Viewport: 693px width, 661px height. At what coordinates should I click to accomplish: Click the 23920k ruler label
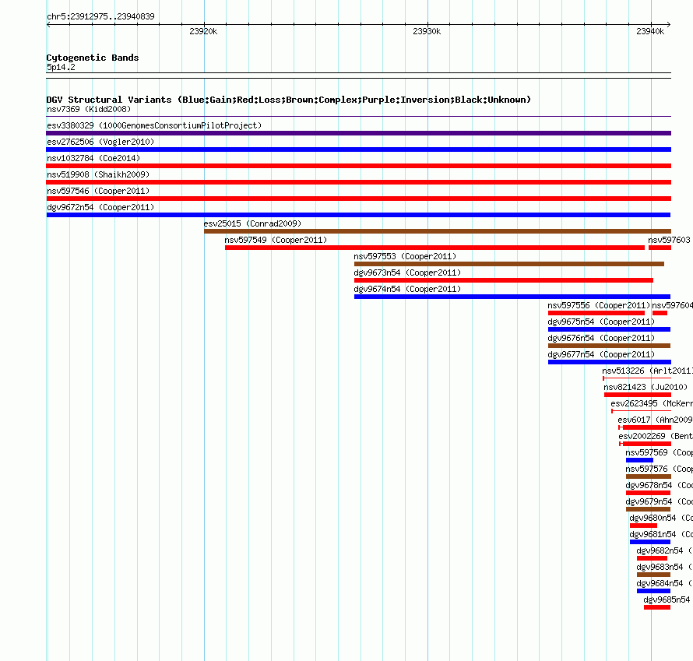tap(203, 31)
